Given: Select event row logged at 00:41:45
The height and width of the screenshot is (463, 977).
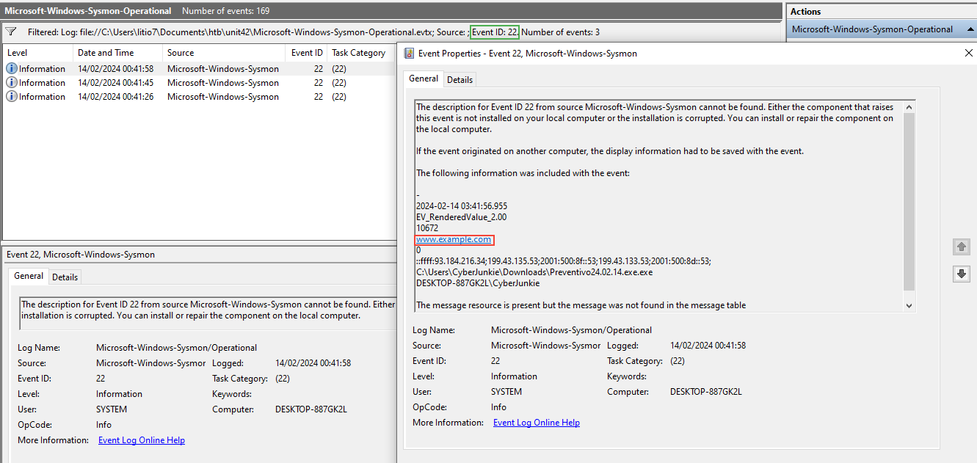Looking at the screenshot, I should 200,83.
